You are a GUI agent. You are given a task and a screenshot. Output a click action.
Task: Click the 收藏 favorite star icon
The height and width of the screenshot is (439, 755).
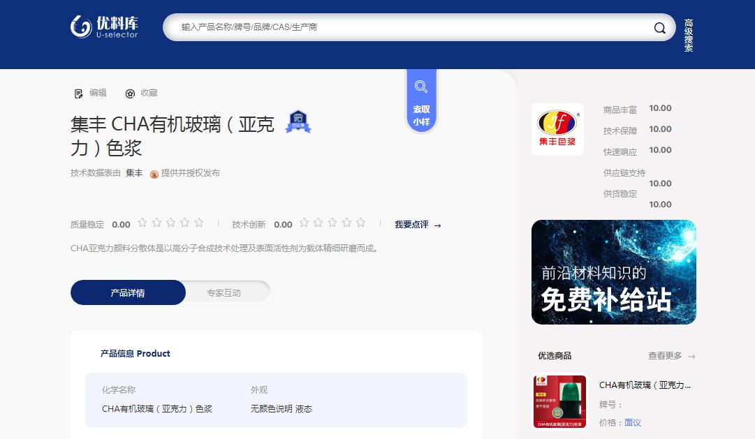coord(130,94)
